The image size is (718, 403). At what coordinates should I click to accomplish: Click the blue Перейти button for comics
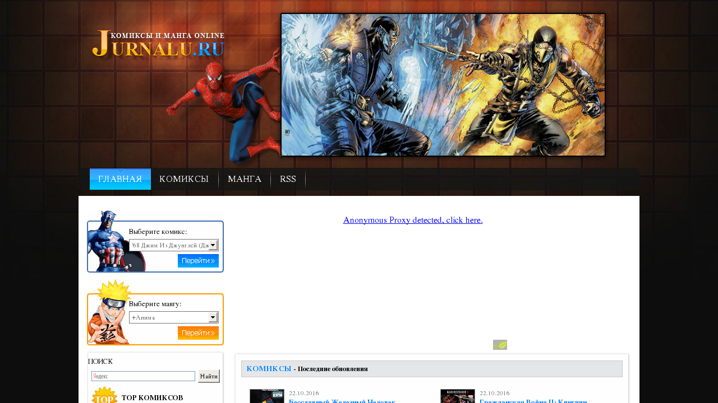pos(198,261)
